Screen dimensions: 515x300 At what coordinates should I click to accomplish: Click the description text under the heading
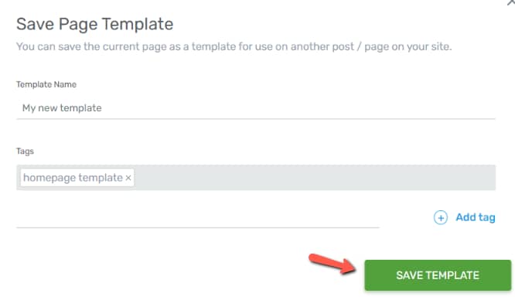coord(234,46)
